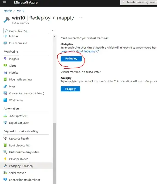Select Redeploy + reapply menu item
Image resolution: width=157 pixels, height=184 pixels.
[26, 166]
